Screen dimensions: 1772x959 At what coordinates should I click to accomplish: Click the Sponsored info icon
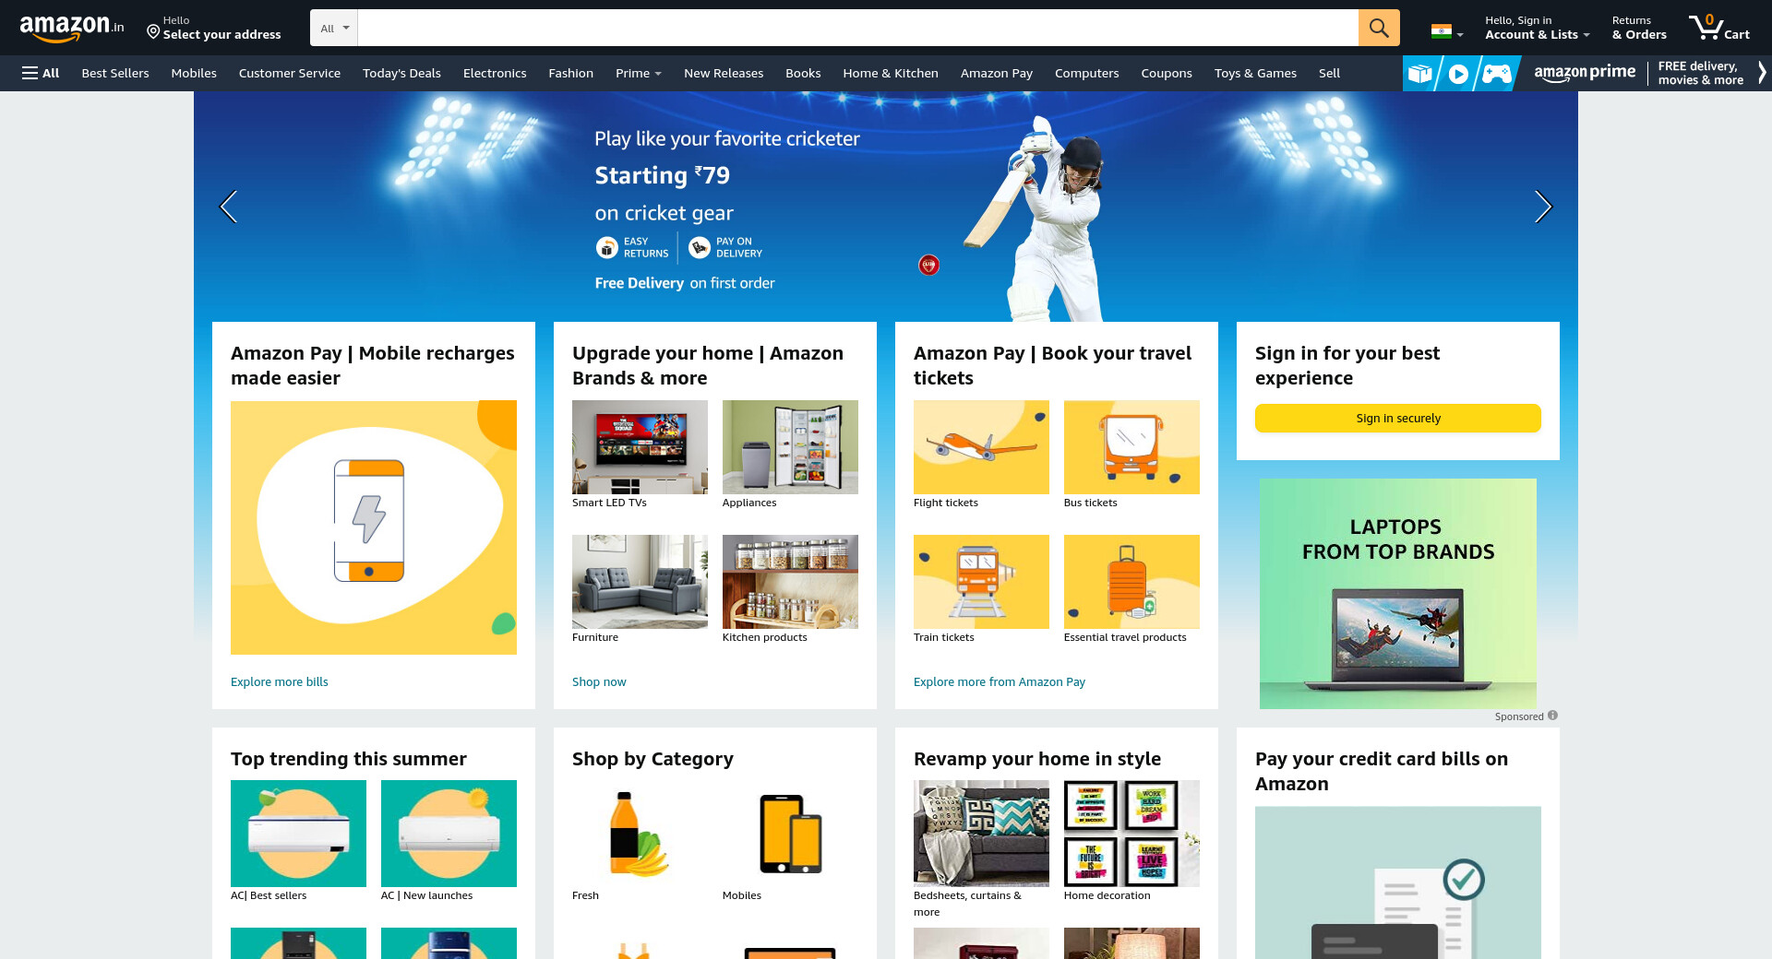(1552, 716)
